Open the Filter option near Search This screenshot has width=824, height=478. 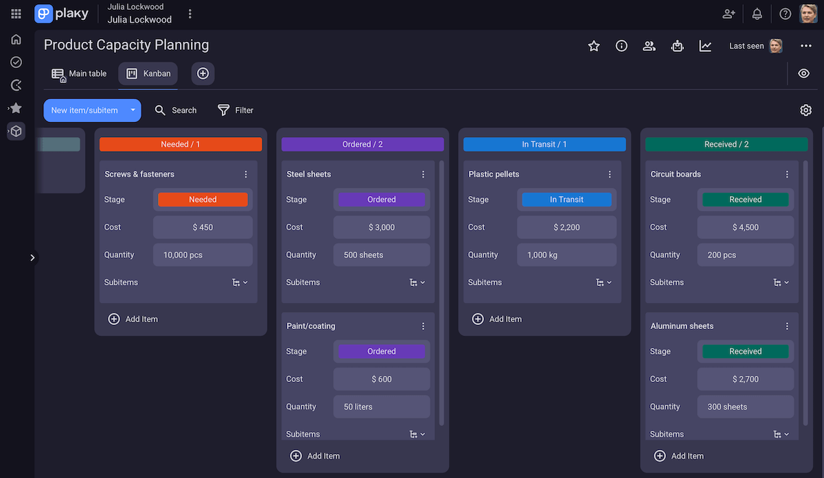(x=236, y=110)
